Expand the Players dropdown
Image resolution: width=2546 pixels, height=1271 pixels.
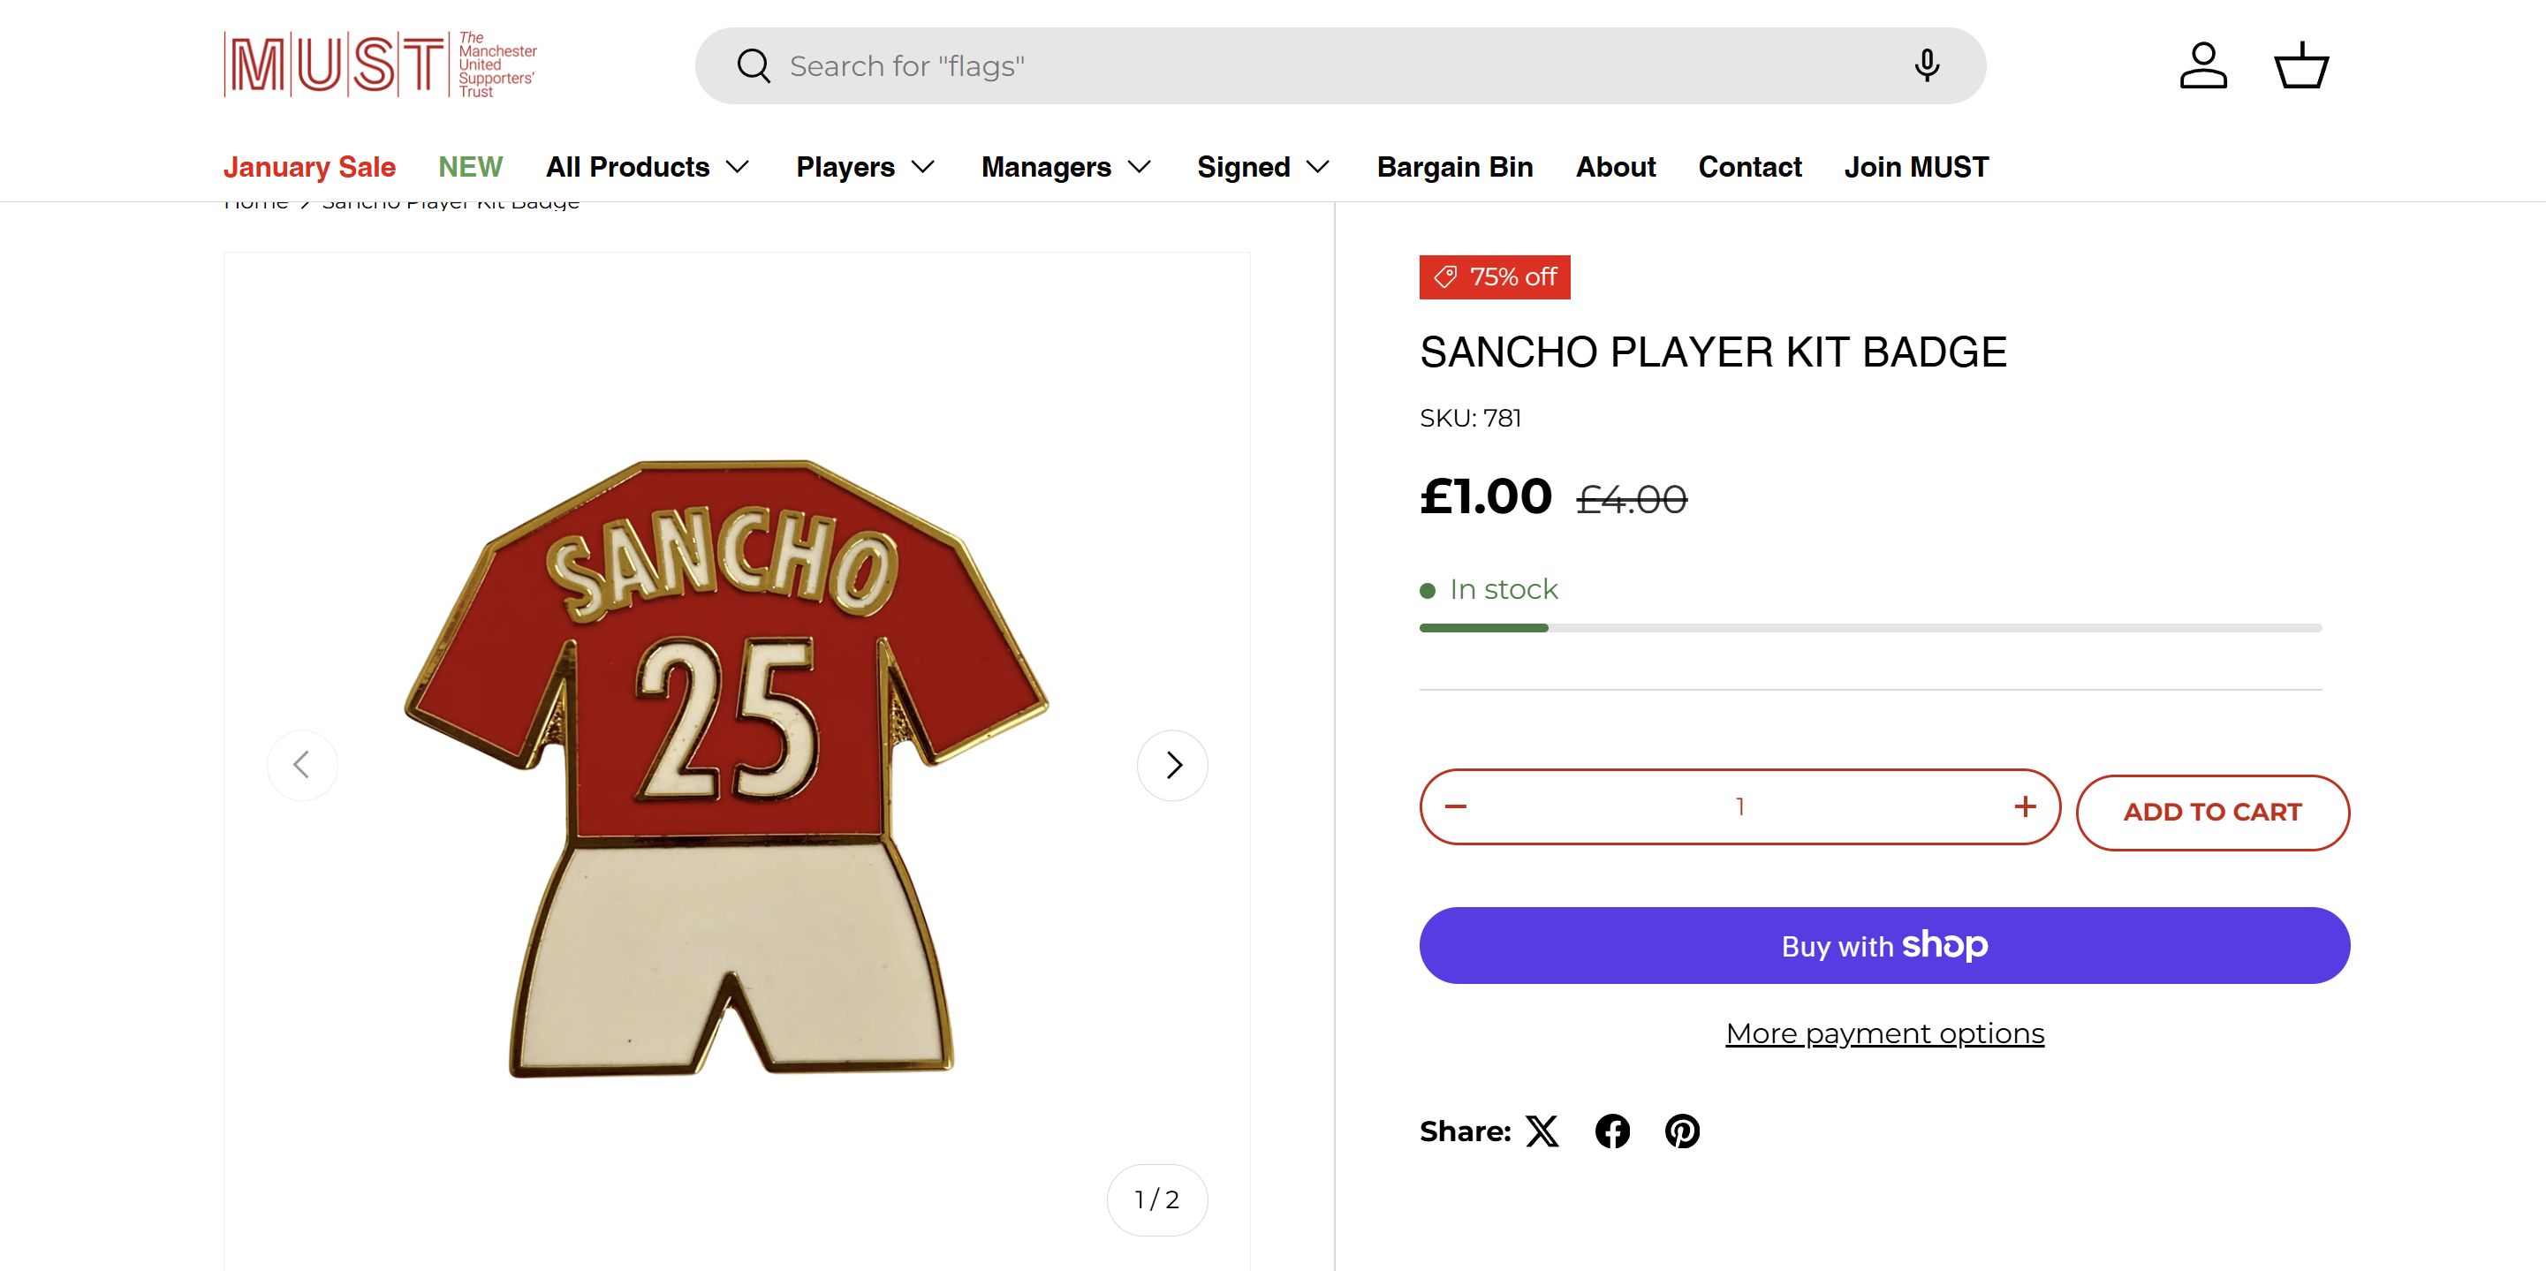tap(865, 167)
